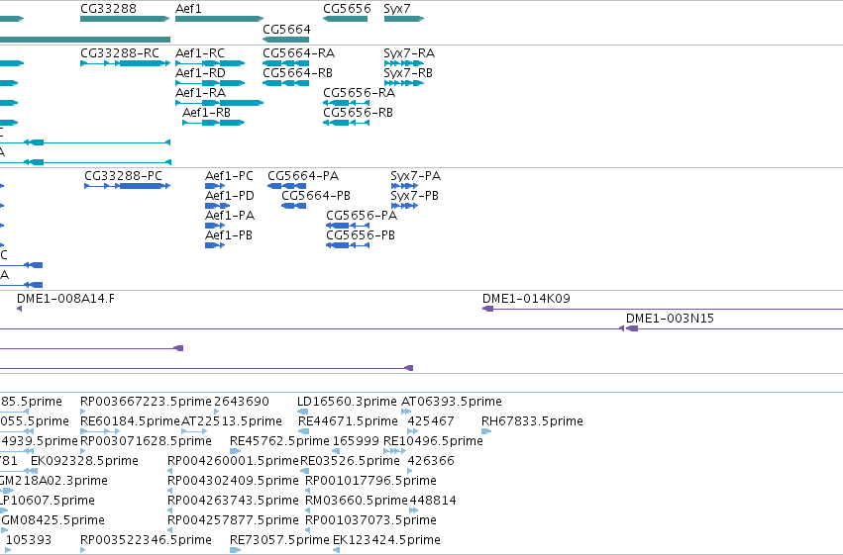Select EST RH67833.5prime

pos(532,421)
